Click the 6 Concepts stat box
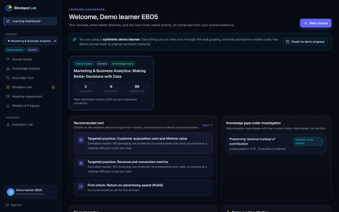Viewport: 339px width, 212px height. coord(111,88)
